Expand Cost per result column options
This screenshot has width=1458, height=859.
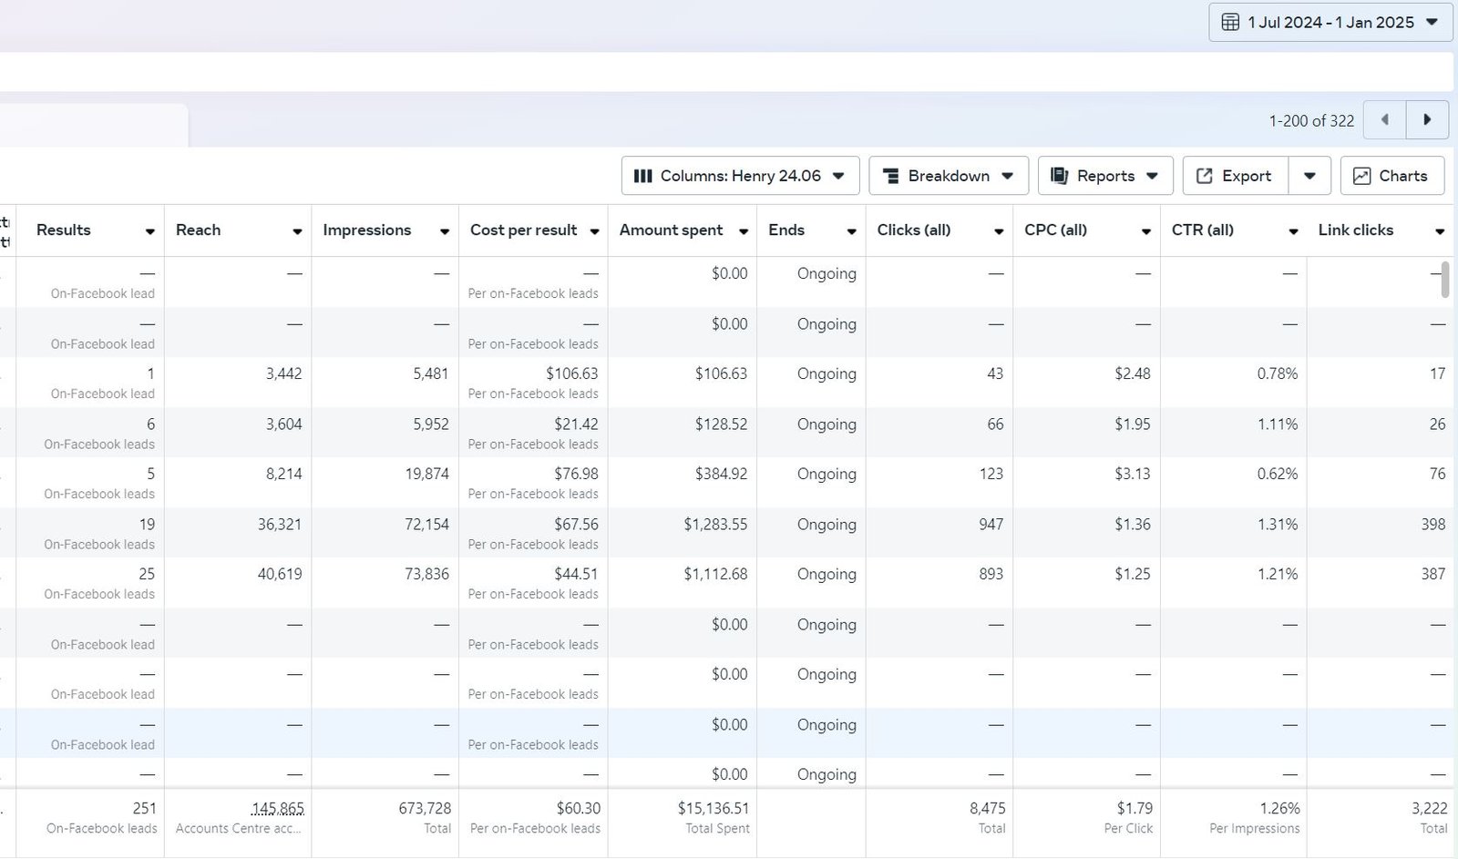(x=594, y=231)
